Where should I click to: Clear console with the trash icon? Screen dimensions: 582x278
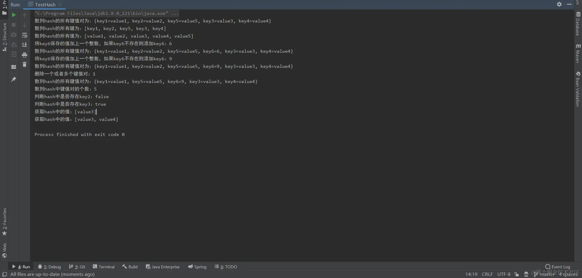[25, 65]
